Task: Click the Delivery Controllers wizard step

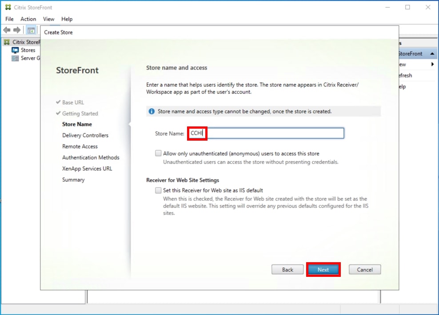Action: tap(85, 135)
